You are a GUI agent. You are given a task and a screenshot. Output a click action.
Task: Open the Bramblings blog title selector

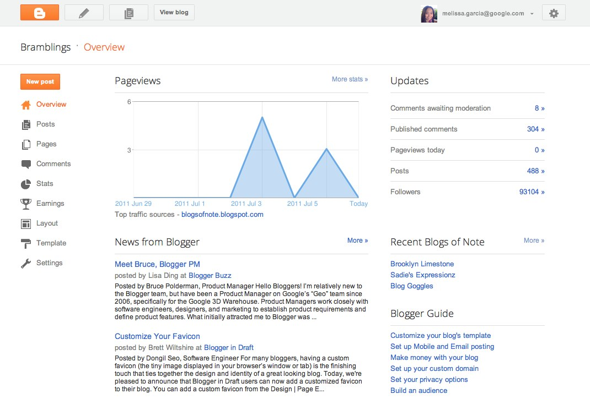pos(46,47)
